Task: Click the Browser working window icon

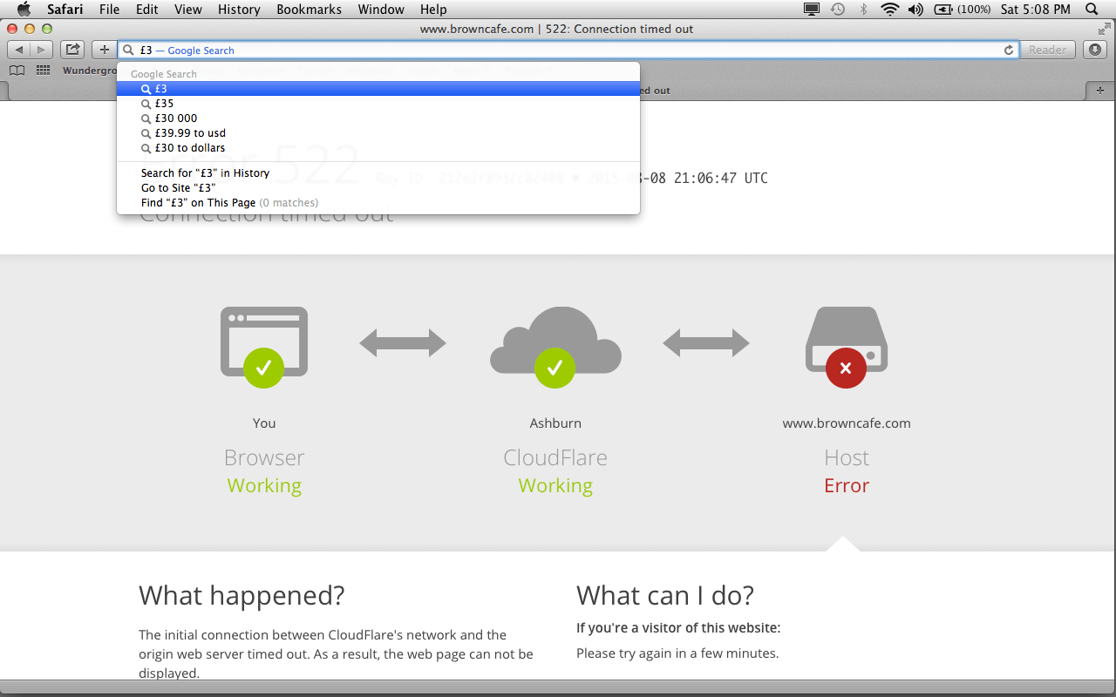Action: point(264,347)
